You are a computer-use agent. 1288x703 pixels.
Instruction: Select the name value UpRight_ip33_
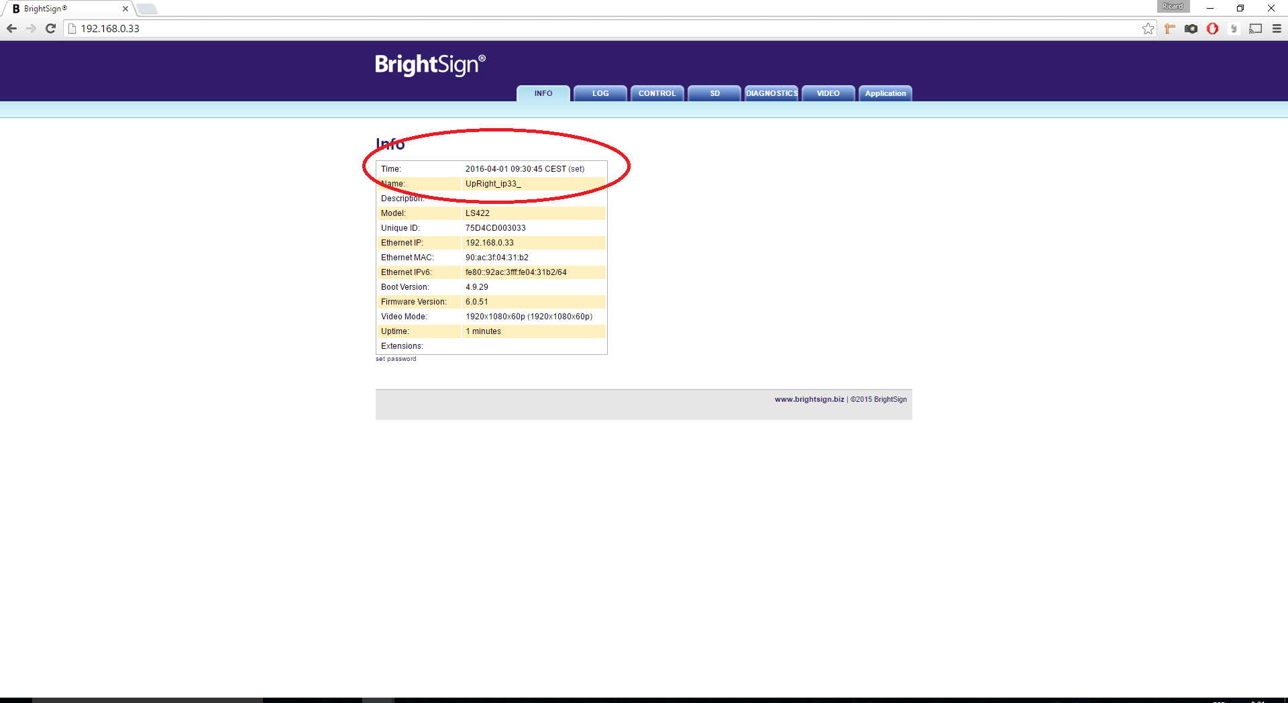tap(493, 184)
